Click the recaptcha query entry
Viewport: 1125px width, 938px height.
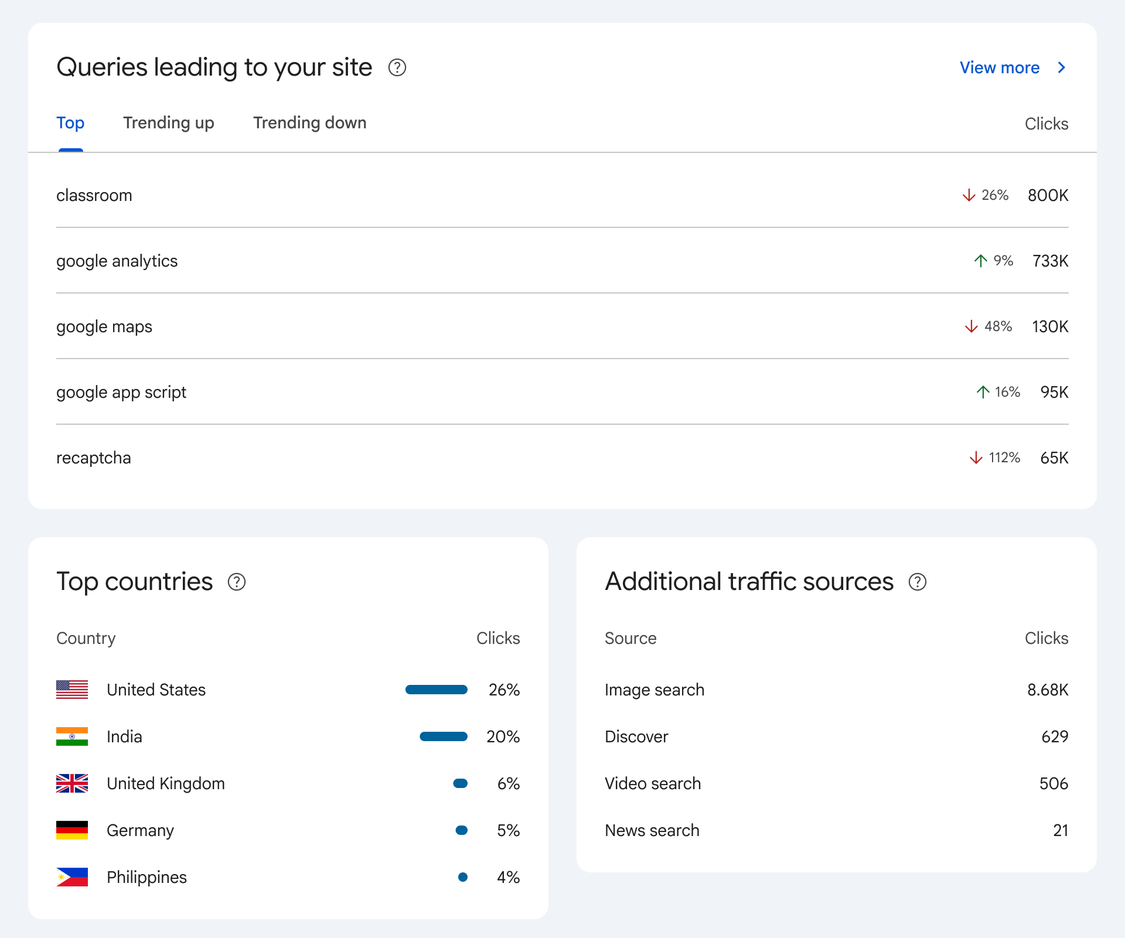click(94, 458)
